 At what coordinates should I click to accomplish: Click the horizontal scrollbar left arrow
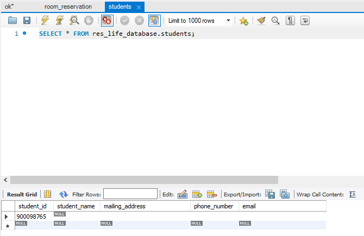(5, 180)
